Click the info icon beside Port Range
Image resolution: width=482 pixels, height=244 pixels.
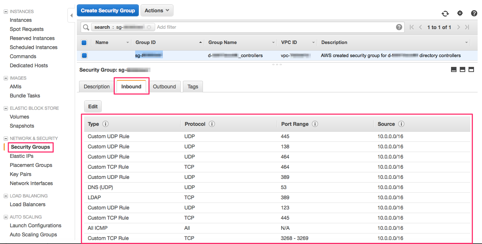coord(315,124)
